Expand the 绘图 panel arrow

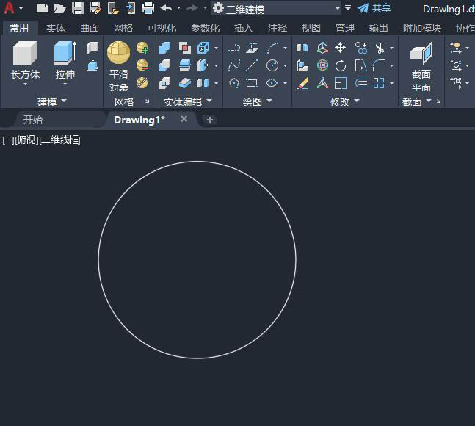(269, 101)
